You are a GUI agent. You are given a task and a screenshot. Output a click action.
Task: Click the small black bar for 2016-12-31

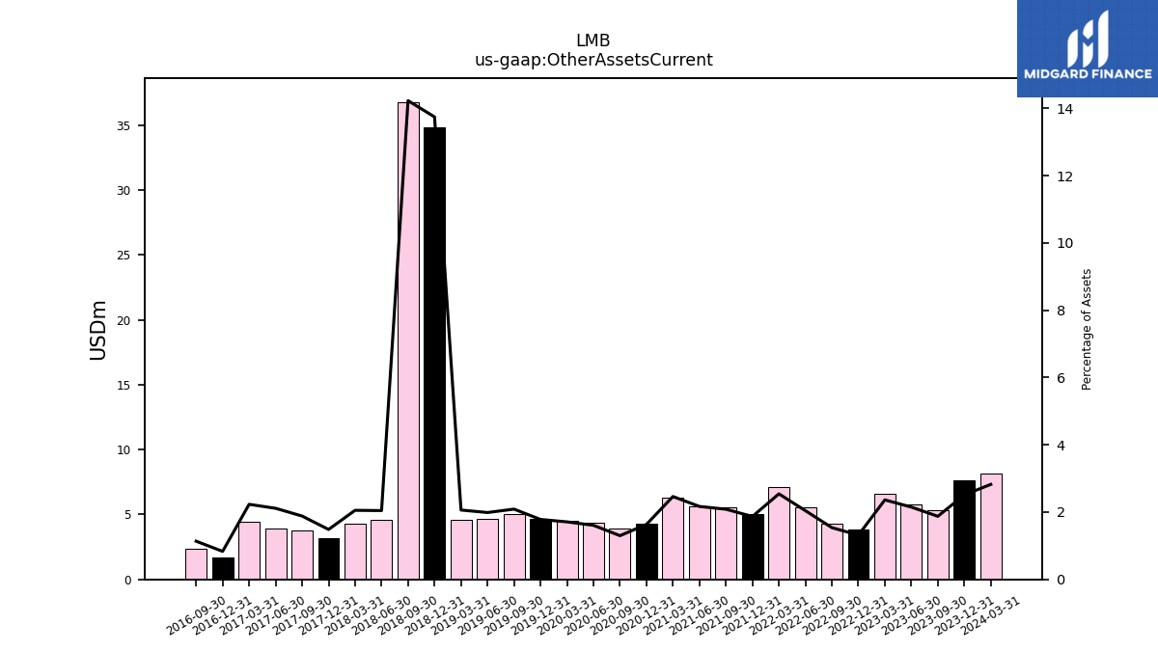tap(223, 568)
